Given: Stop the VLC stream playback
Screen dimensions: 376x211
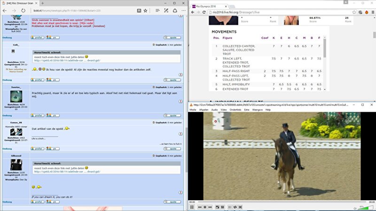Looking at the screenshot, I should (205, 207).
